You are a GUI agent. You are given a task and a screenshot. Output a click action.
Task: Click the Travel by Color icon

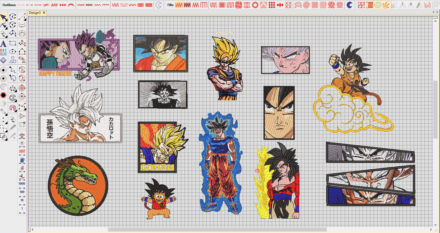[22, 160]
